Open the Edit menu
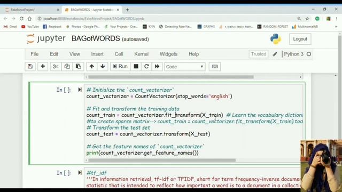Image resolution: width=342 pixels, height=192 pixels. click(x=54, y=54)
